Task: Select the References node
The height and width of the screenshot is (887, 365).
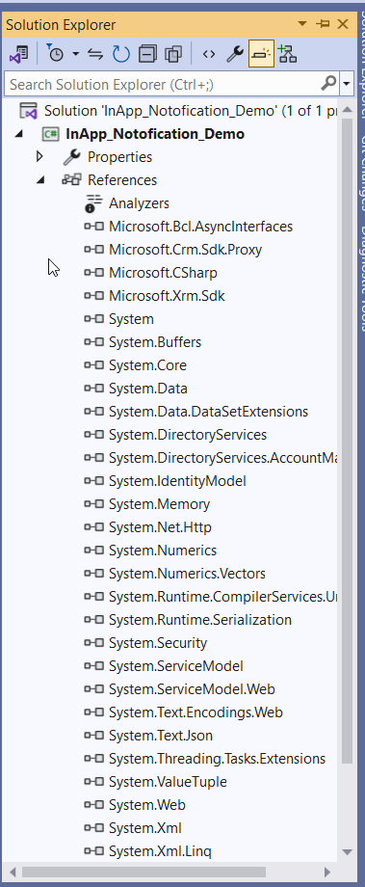Action: coord(122,180)
